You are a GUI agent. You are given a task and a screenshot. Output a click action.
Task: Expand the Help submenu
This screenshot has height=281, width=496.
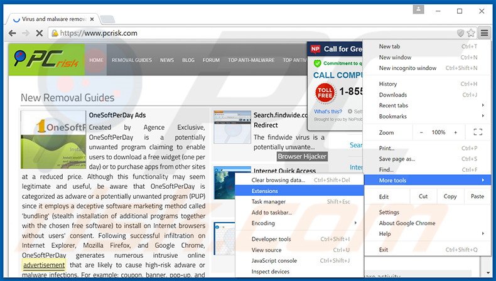click(x=428, y=233)
